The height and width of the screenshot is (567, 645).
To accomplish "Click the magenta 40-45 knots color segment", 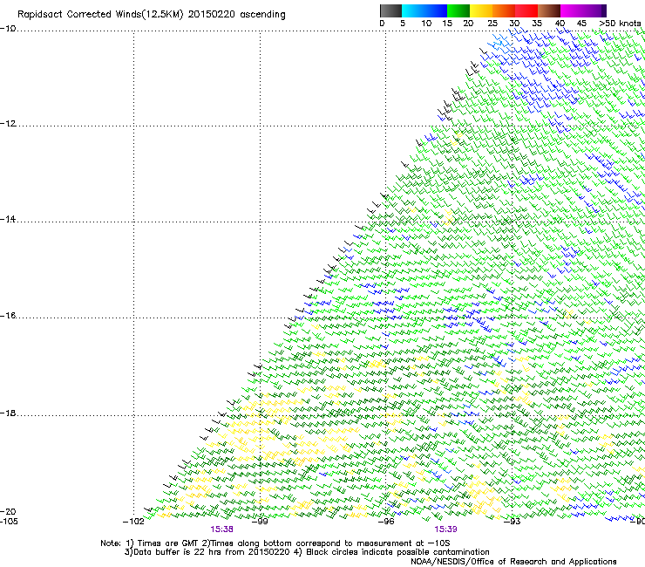I will click(572, 10).
